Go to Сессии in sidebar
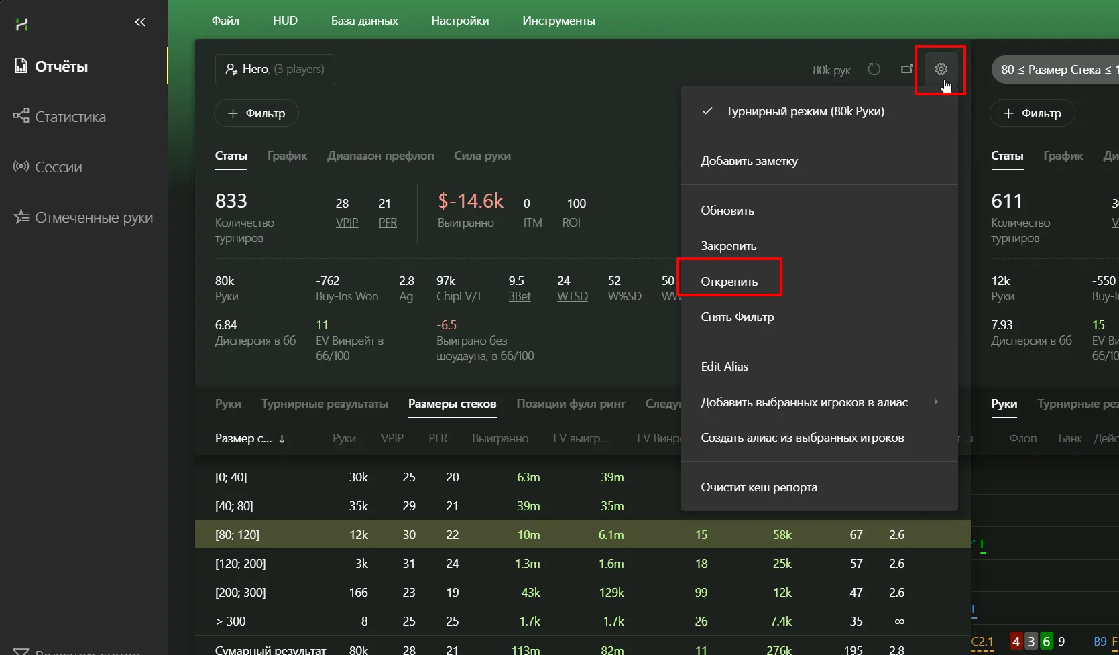 click(58, 167)
